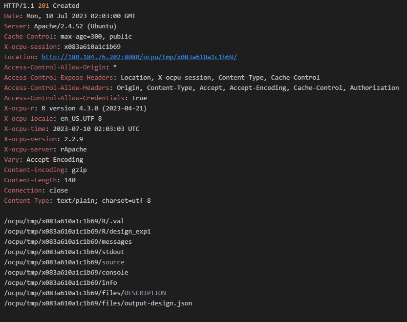Click the Access-Control-Allow-Origin header line
407x322 pixels.
pyautogui.click(x=60, y=67)
